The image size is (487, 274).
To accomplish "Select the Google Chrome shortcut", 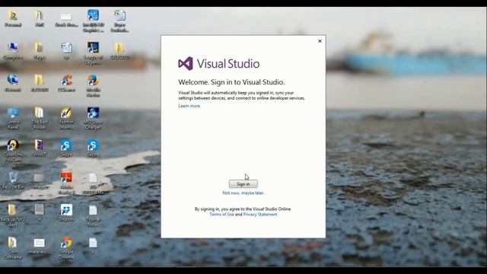I will tap(66, 248).
